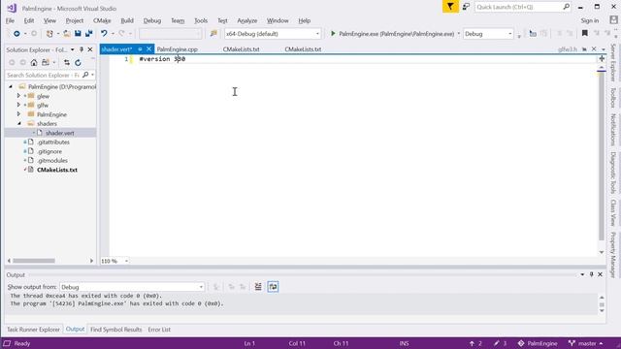This screenshot has height=349, width=621.
Task: Toggle Solutions and Folders view icon
Action: coord(46,62)
